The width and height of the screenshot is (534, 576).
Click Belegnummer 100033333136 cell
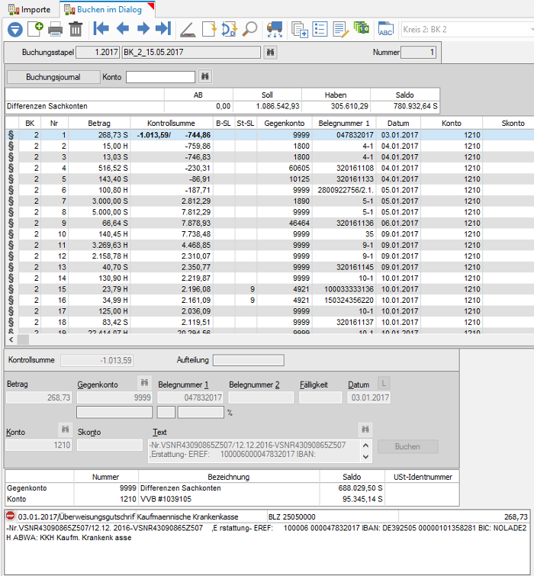[x=345, y=289]
